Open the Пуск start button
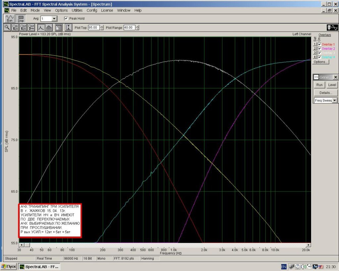Screen dimensions: 339x271 click(x=9, y=266)
